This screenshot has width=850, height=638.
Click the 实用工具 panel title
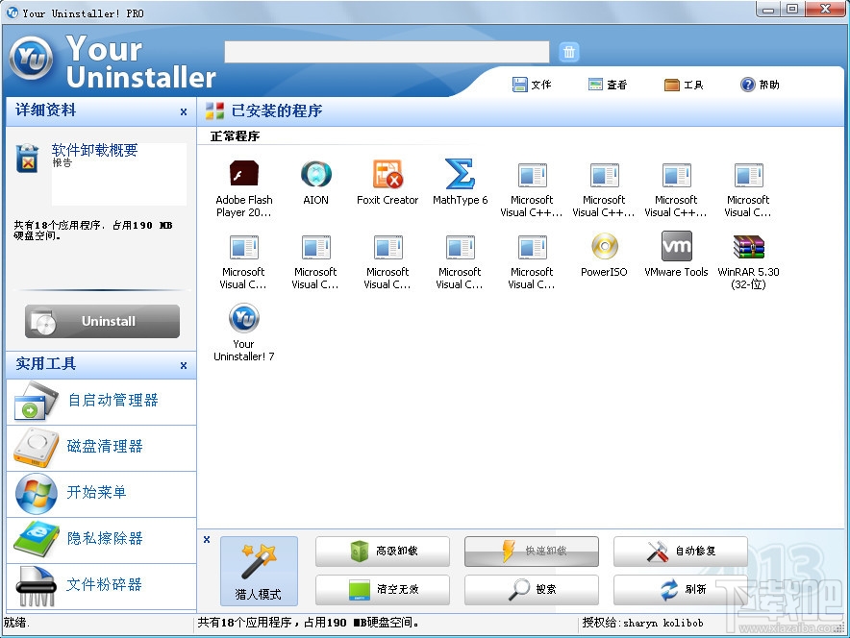pyautogui.click(x=45, y=363)
